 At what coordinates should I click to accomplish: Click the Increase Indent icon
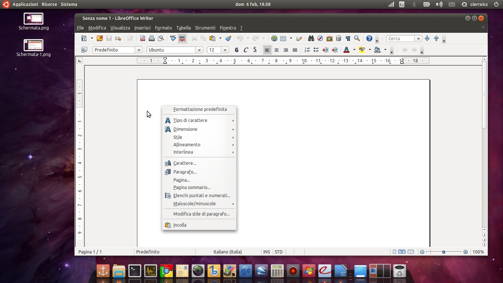335,50
